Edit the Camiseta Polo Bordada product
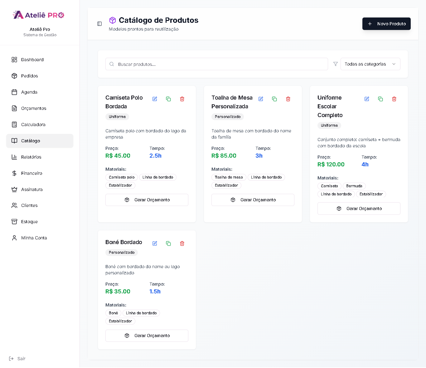 click(155, 99)
